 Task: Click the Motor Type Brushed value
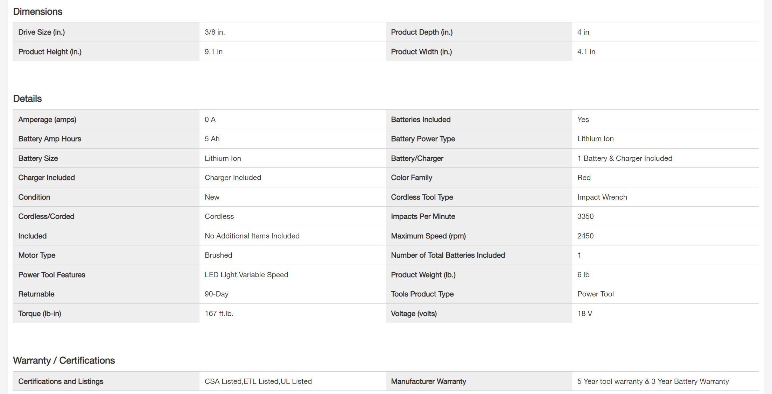pos(218,255)
